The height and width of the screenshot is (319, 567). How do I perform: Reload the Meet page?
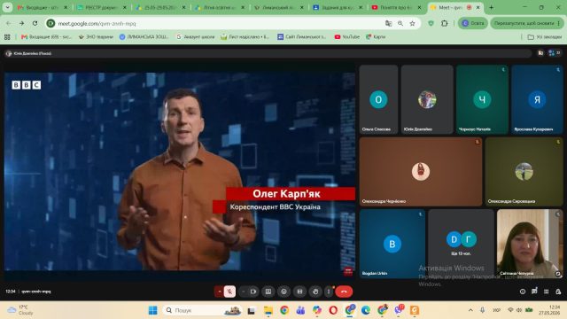(x=35, y=23)
